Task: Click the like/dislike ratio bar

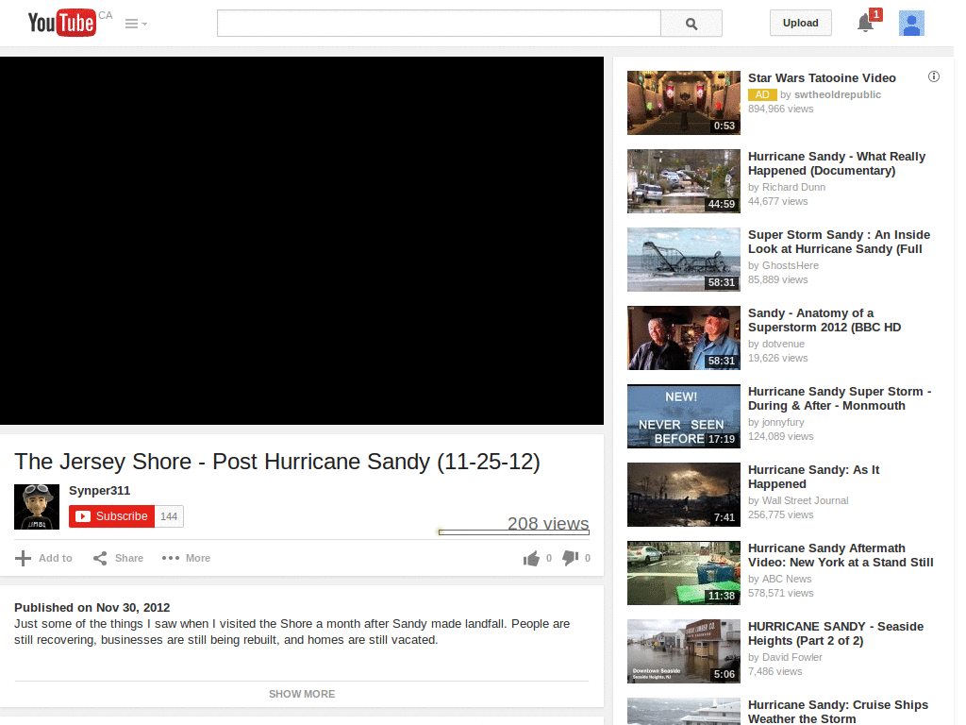Action: click(x=514, y=532)
